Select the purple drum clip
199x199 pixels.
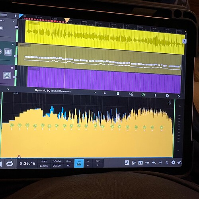pyautogui.click(x=104, y=80)
